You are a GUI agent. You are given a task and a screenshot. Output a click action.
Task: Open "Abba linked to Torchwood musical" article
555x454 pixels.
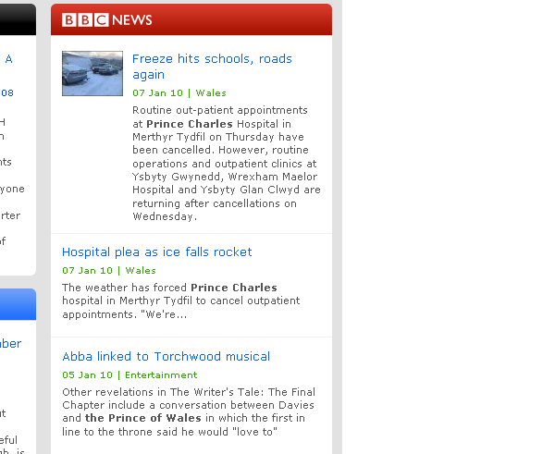(166, 356)
